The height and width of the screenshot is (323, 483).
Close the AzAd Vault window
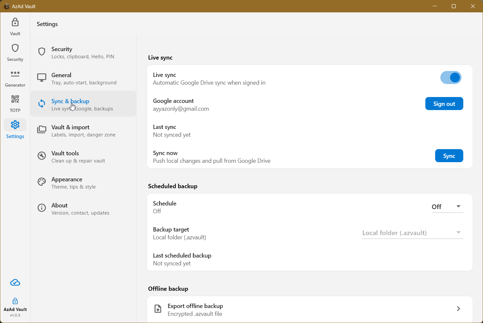[473, 6]
